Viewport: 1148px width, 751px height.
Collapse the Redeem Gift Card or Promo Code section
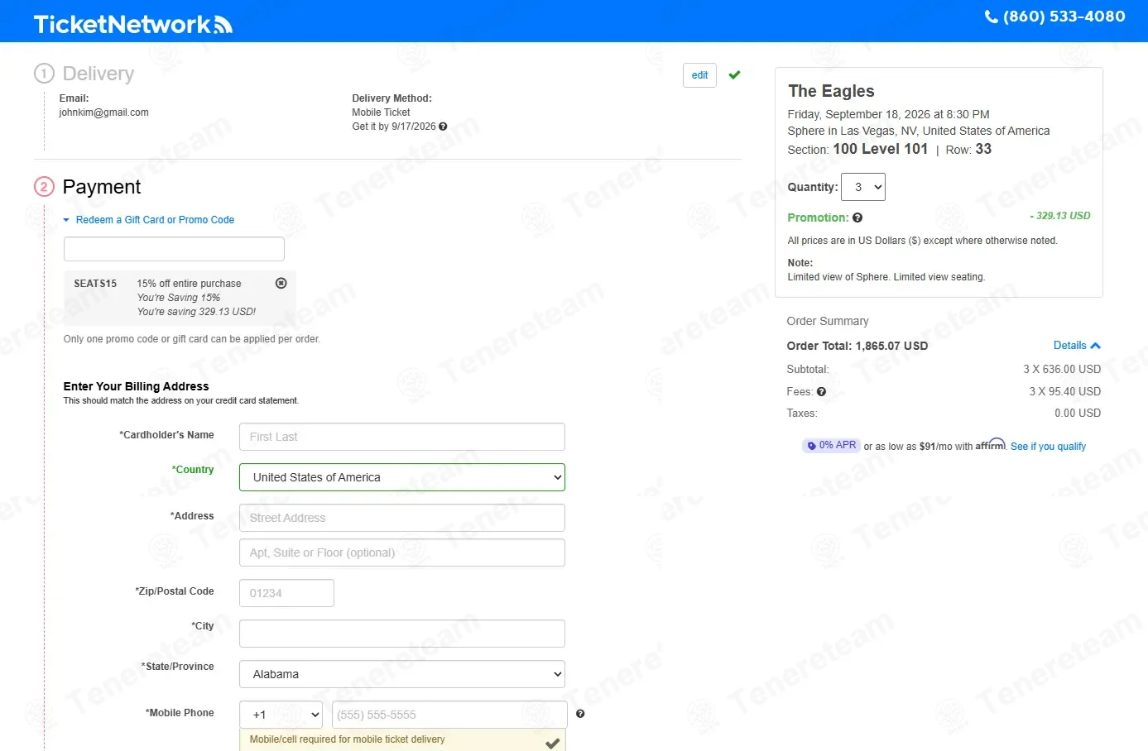click(x=149, y=220)
